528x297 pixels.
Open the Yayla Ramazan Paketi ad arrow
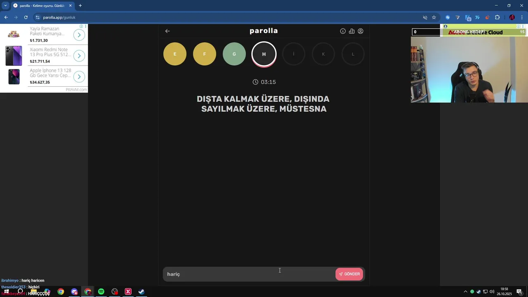pyautogui.click(x=79, y=35)
